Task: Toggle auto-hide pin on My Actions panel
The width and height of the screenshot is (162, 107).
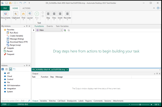Action: click(x=27, y=26)
